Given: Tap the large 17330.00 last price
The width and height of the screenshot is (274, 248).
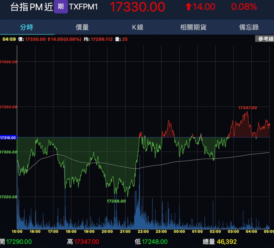Looking at the screenshot, I should pos(137,7).
